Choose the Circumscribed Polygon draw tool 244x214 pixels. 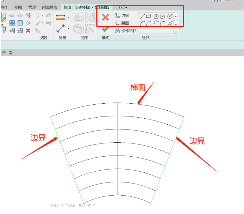click(x=163, y=16)
